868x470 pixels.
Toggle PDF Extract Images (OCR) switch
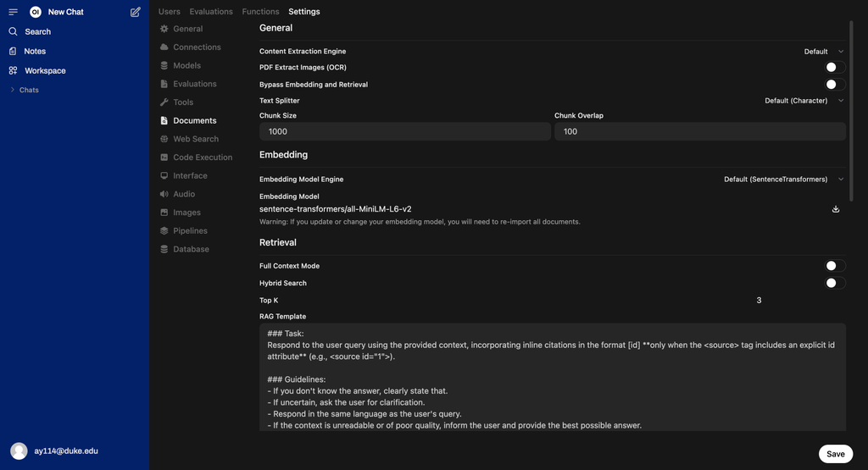click(835, 68)
